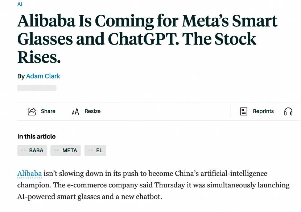This screenshot has height=212, width=301.
Task: Click the headphones listen icon
Action: click(x=288, y=111)
